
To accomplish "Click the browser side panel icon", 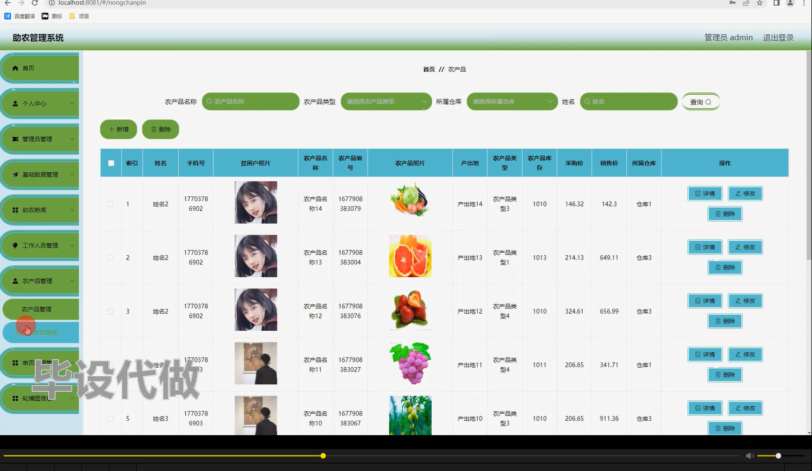I will [x=776, y=3].
